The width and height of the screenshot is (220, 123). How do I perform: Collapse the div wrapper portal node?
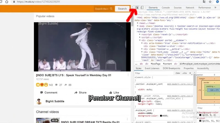coord(140,40)
